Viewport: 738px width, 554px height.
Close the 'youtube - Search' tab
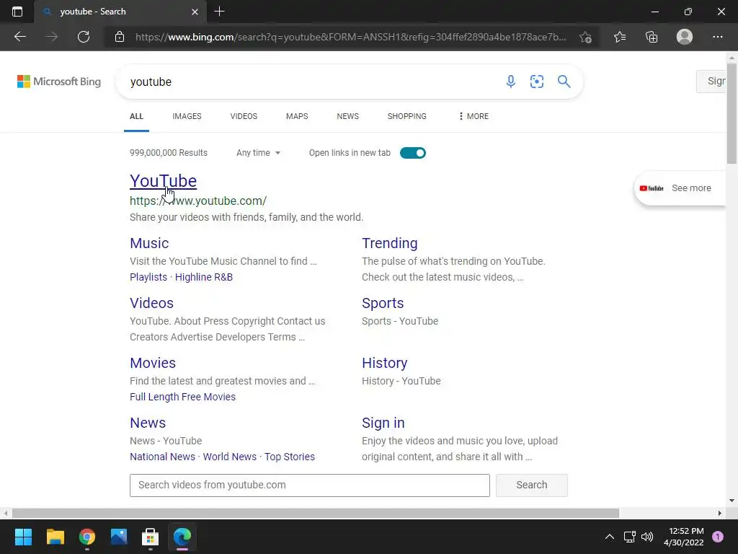195,12
